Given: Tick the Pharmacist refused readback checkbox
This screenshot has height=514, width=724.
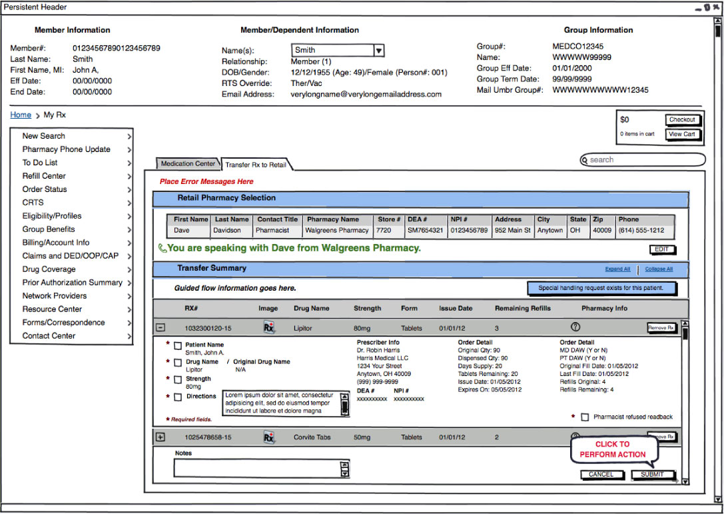Looking at the screenshot, I should [x=585, y=417].
